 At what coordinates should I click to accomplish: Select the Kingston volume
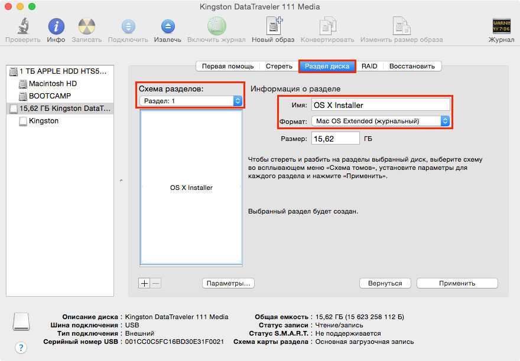click(x=60, y=121)
